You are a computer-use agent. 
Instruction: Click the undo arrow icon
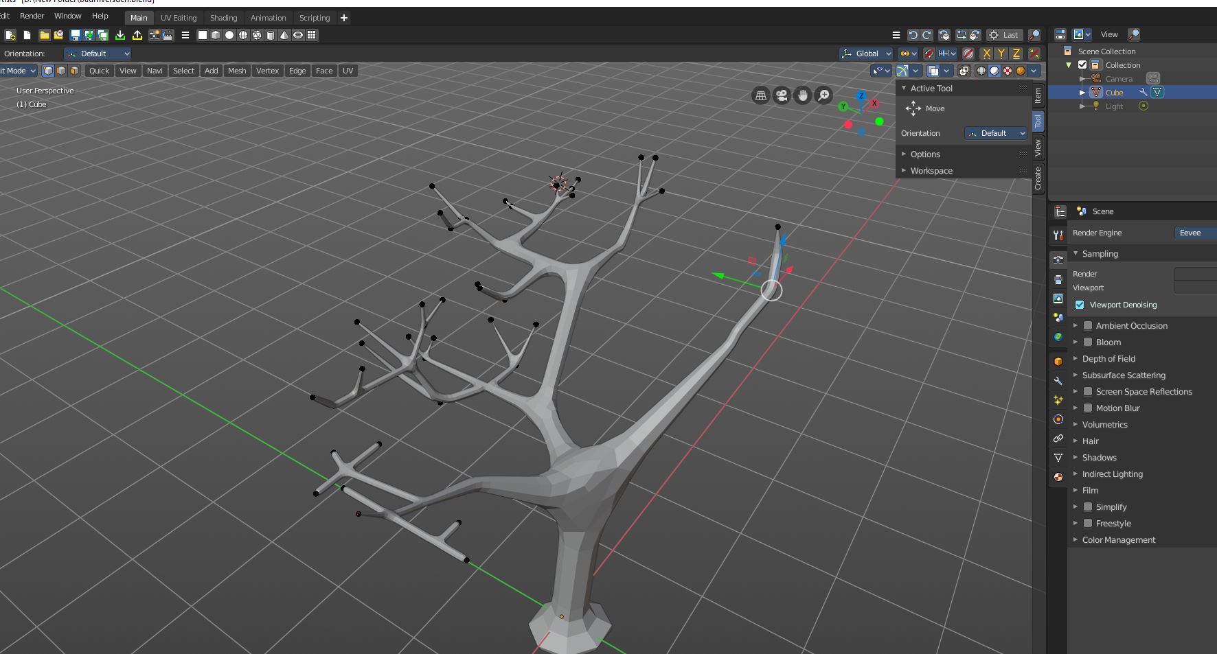pos(913,35)
